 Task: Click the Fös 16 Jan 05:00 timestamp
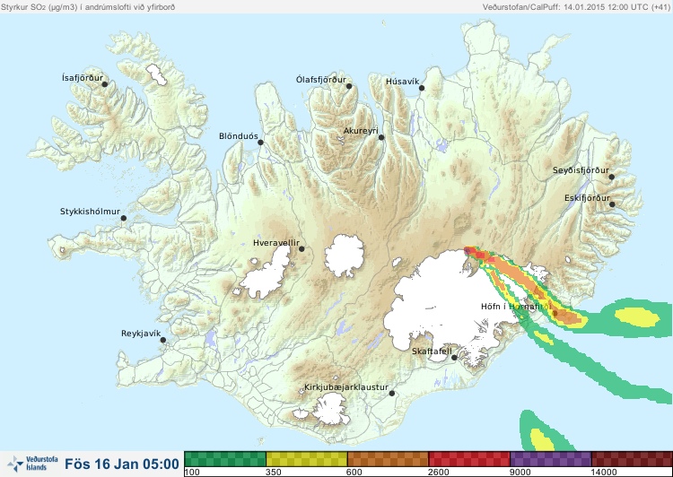(122, 464)
